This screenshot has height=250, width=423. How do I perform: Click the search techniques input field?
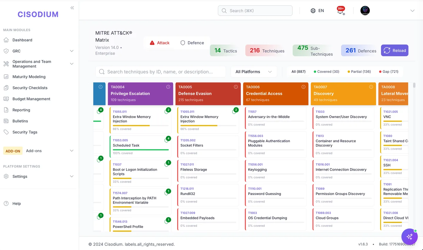point(160,72)
